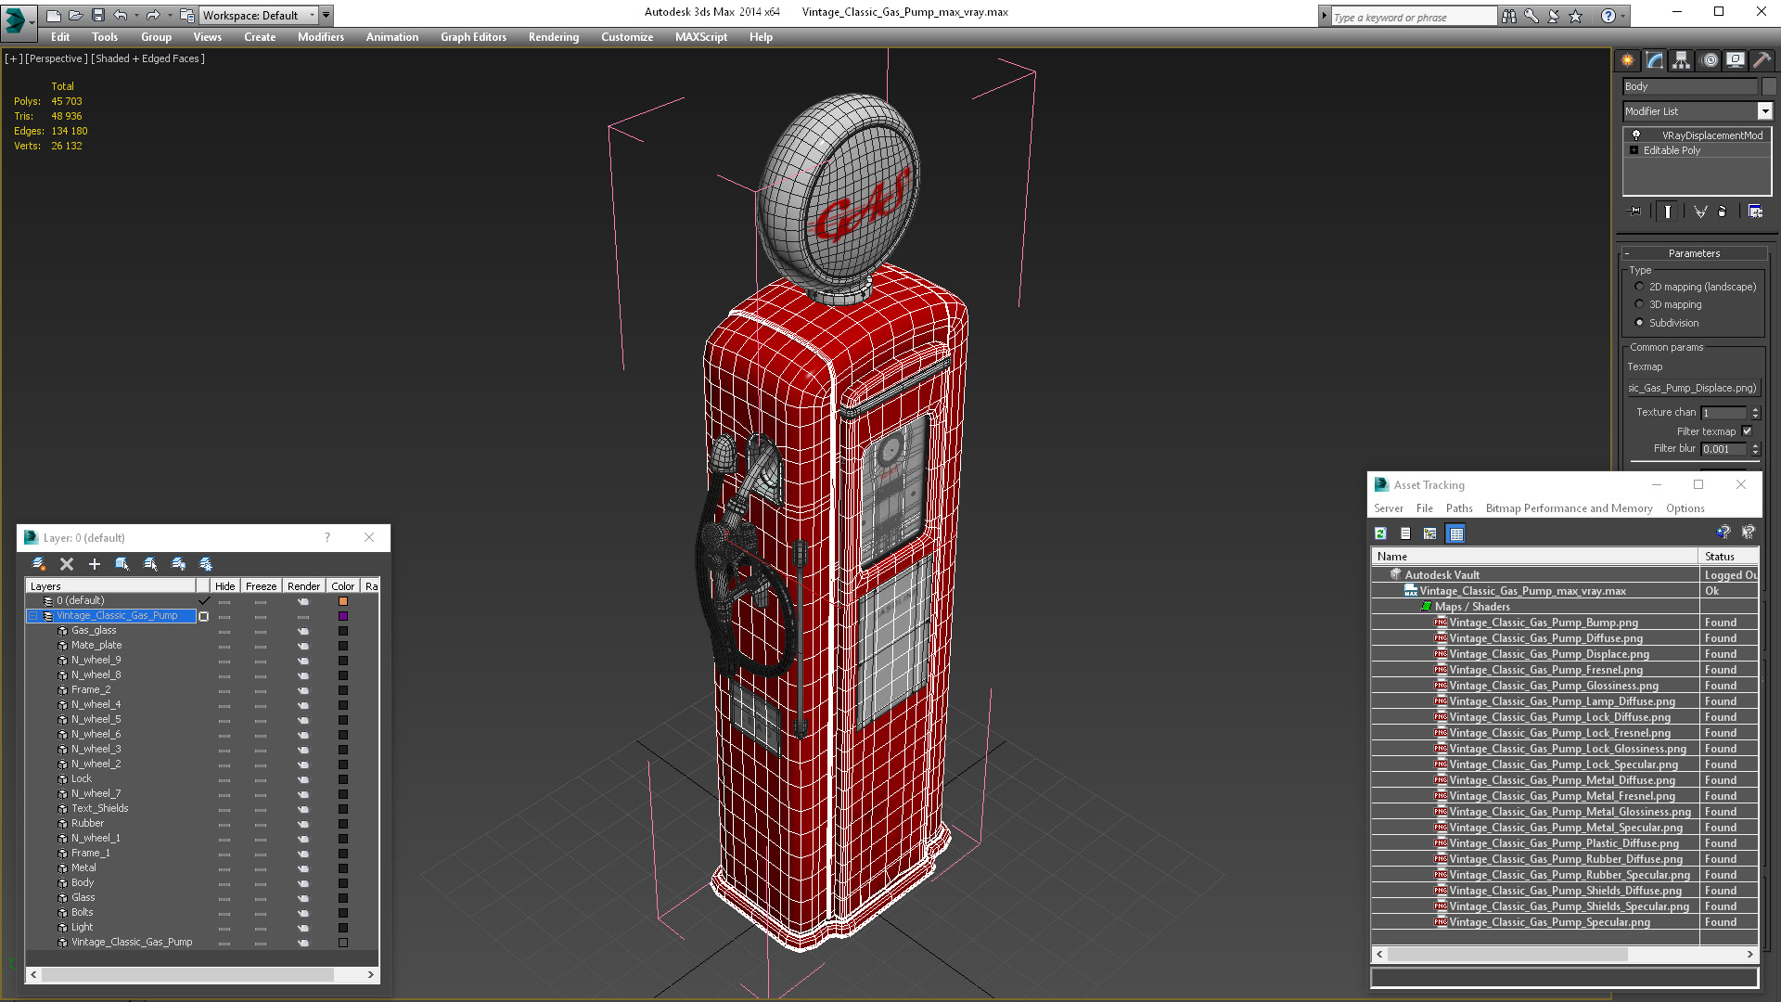Click the New Scene icon
The image size is (1781, 1002).
[x=53, y=16]
